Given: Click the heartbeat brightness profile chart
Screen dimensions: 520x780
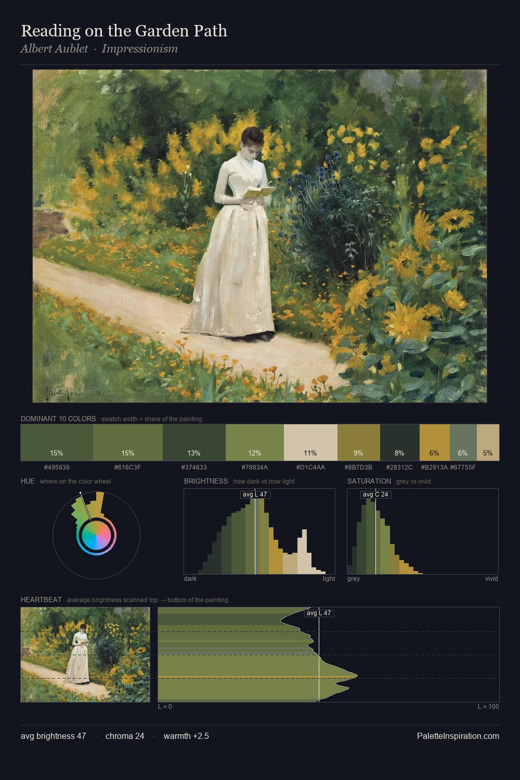Looking at the screenshot, I should (329, 655).
